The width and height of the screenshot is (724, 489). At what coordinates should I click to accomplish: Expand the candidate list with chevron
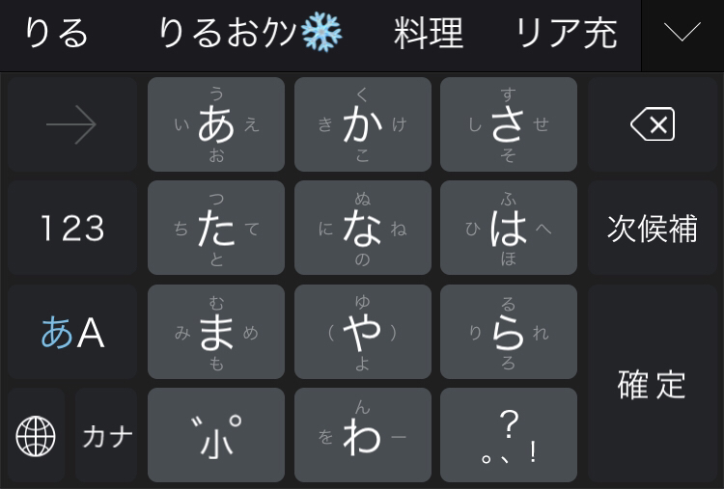[x=682, y=32]
